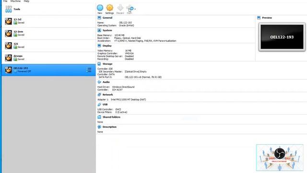Image resolution: width=307 pixels, height=173 pixels.
Task: Click the Base Memory 10240 MB value
Action: coord(119,35)
